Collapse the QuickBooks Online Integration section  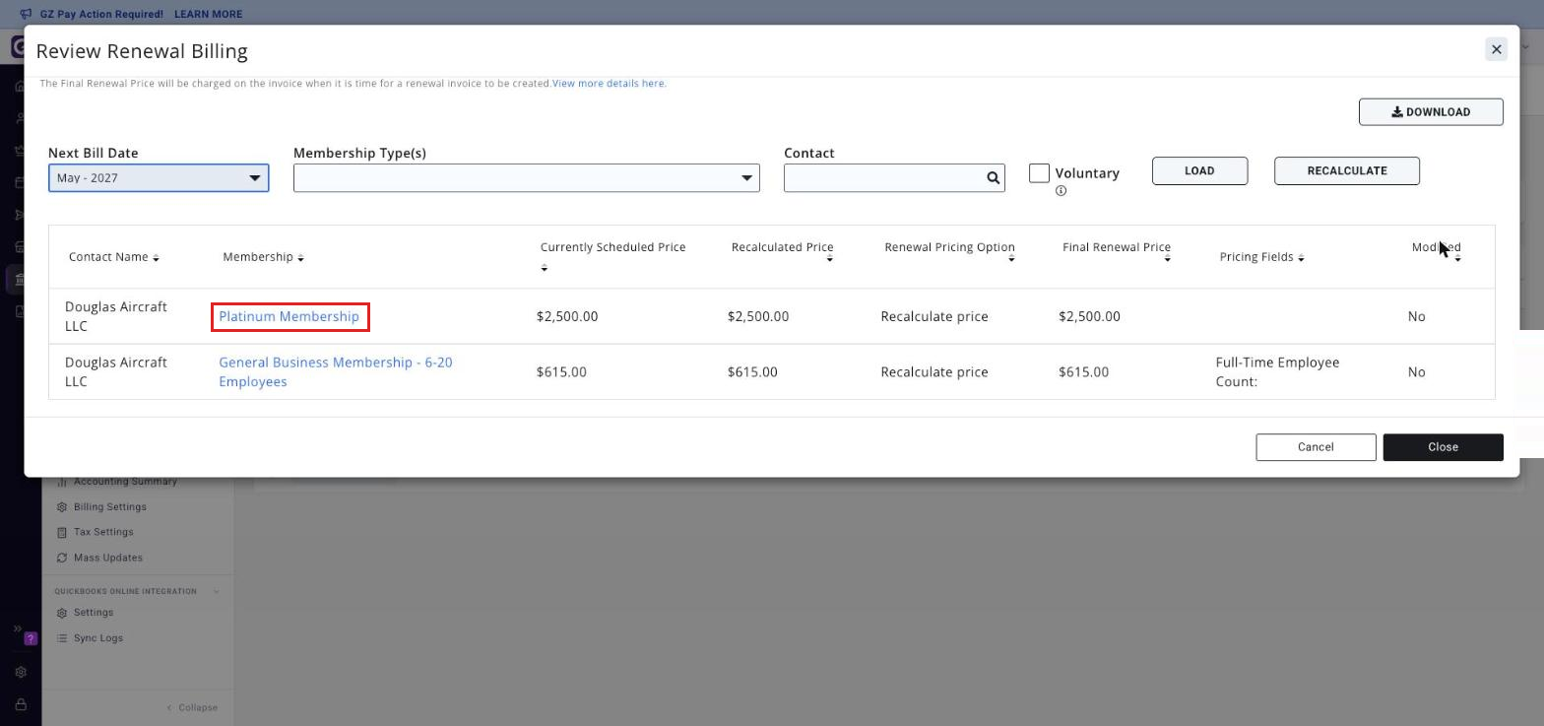pos(216,592)
